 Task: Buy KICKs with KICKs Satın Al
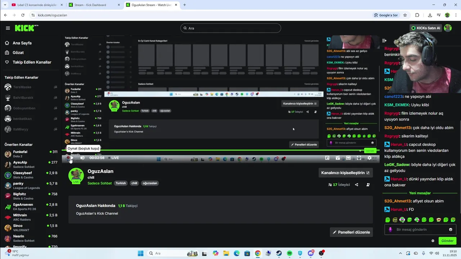426,28
